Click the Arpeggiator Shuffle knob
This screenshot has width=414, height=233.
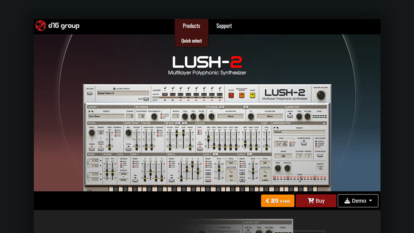click(x=287, y=168)
